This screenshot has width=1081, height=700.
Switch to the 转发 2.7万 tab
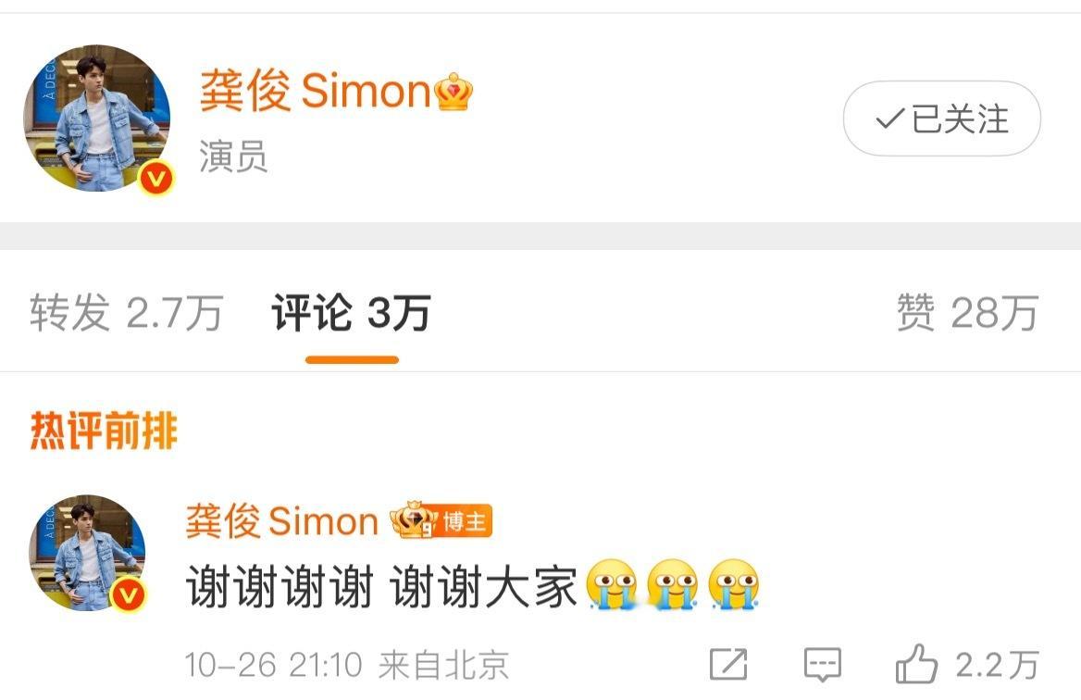(126, 312)
